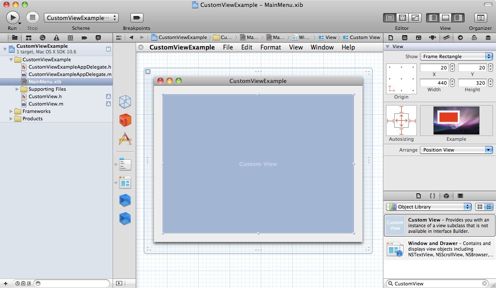This screenshot has width=496, height=288.
Task: Open the Show Frame Rectangle dropdown
Action: tap(456, 56)
